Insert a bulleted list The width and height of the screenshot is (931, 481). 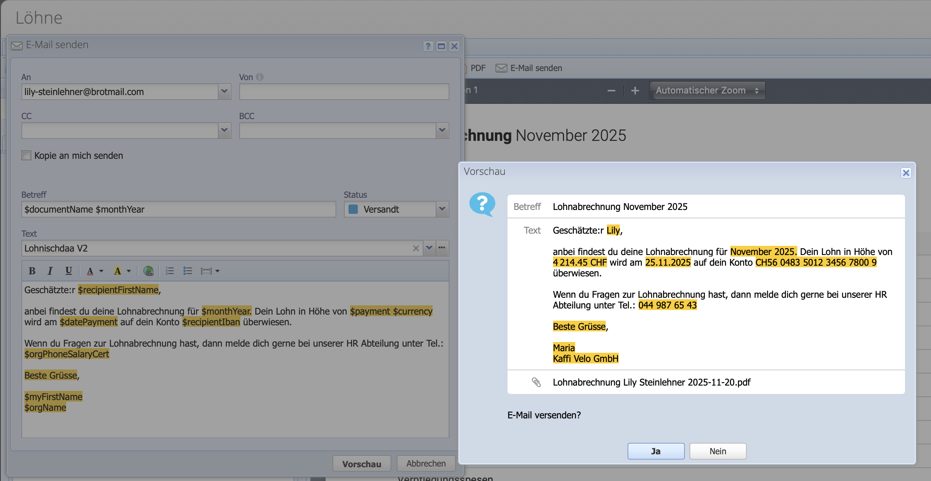click(188, 271)
